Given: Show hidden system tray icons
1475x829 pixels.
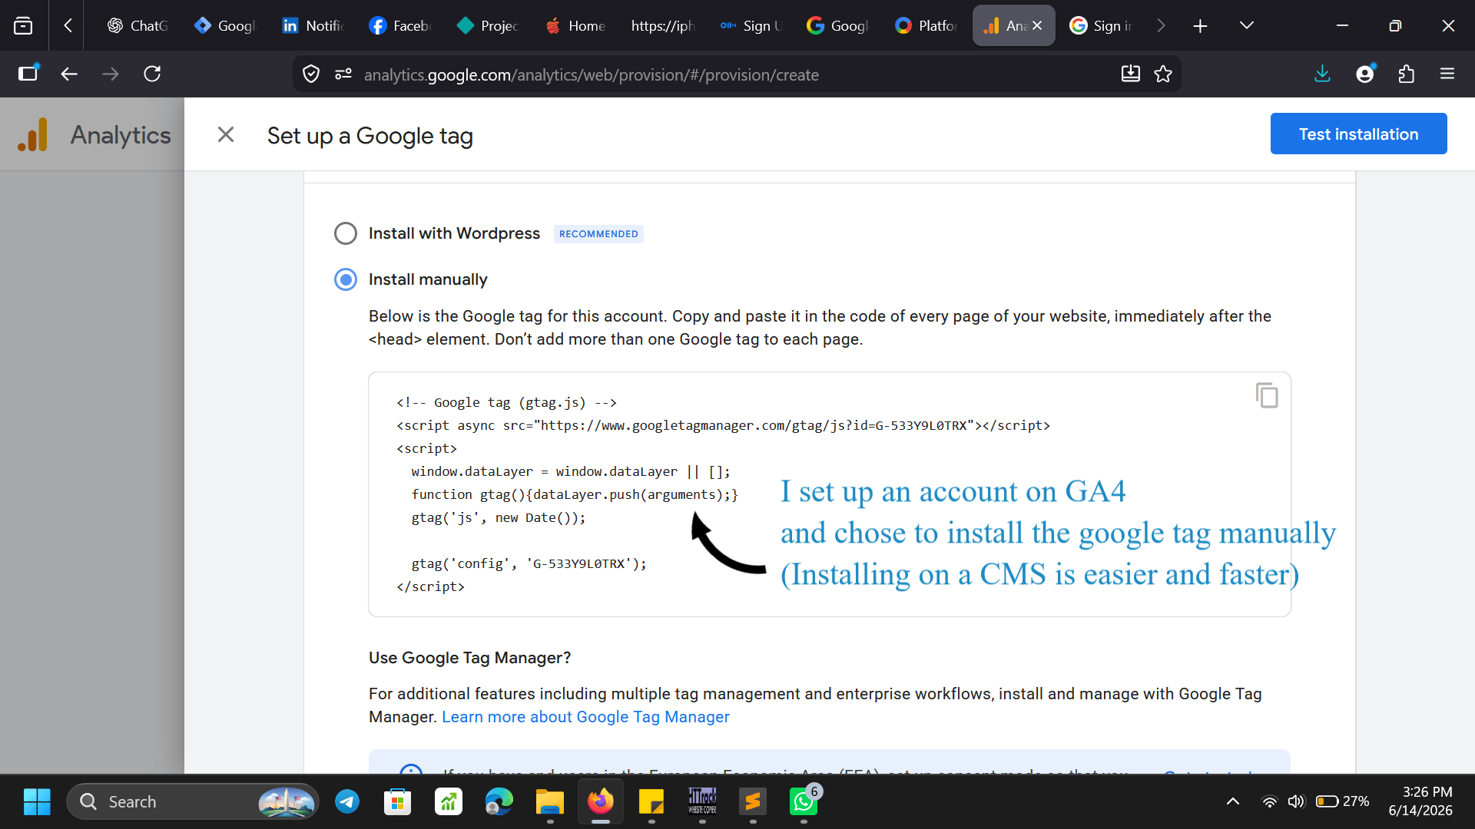Looking at the screenshot, I should pyautogui.click(x=1233, y=801).
